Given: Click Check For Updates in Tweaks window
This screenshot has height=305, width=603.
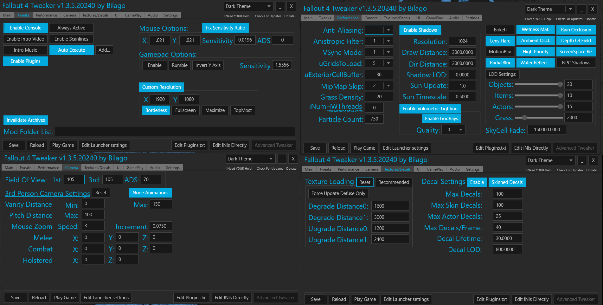Looking at the screenshot, I should [268, 16].
